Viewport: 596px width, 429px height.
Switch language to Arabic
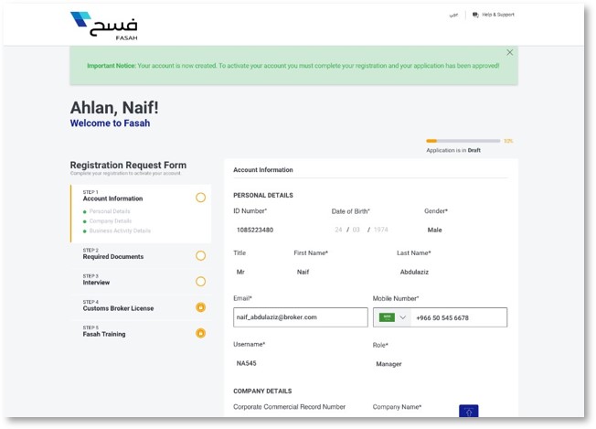click(x=453, y=15)
